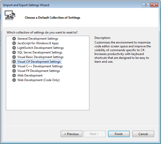The image size is (161, 144).
Task: Click gear icon beside LightSwitch Development Settings
Action: 14,48
